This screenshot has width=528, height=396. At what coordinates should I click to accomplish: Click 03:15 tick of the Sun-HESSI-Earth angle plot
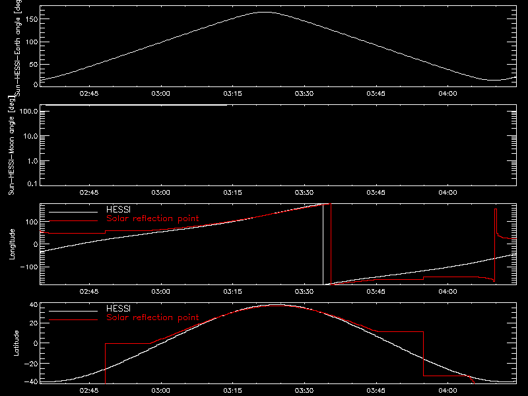coord(232,94)
